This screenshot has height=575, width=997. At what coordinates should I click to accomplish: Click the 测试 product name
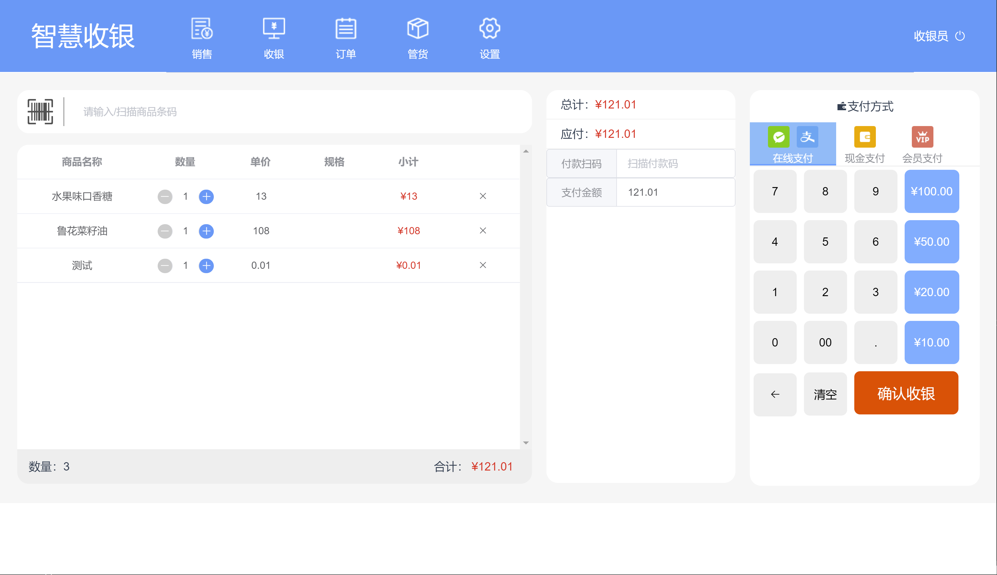coord(82,265)
